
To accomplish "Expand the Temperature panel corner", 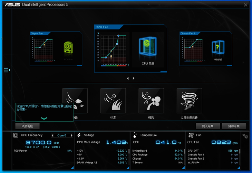I will point(183,168).
